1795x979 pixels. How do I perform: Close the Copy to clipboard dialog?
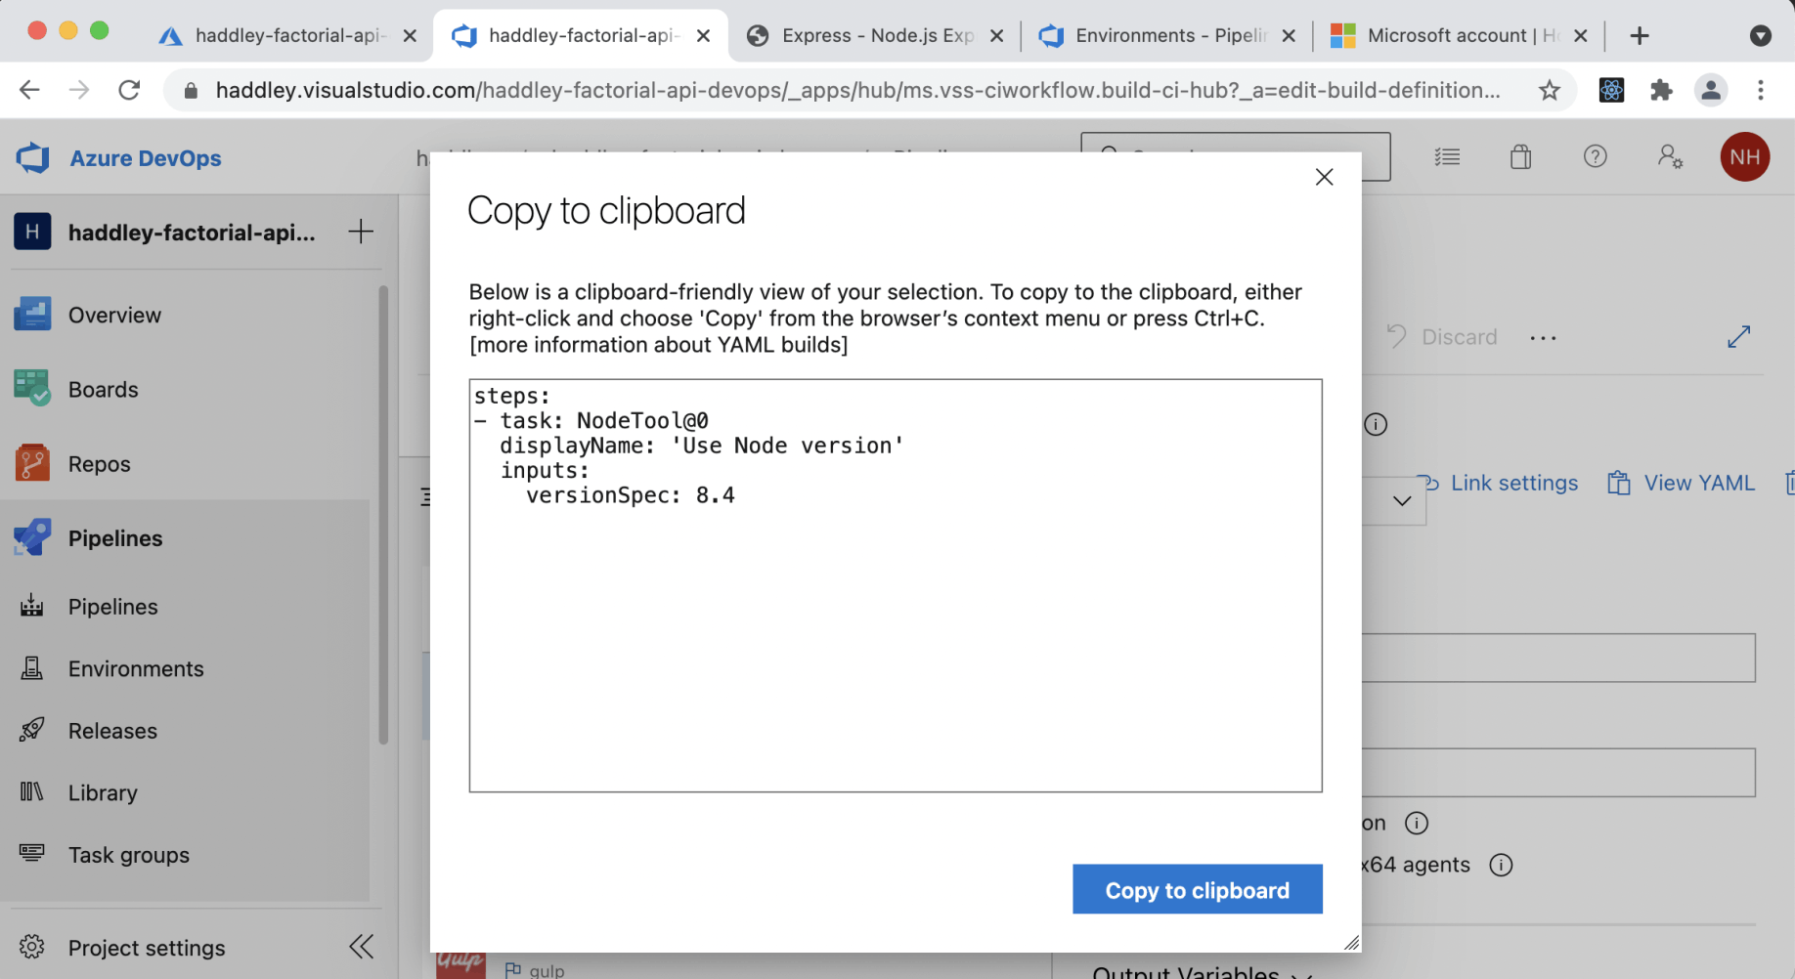point(1325,177)
